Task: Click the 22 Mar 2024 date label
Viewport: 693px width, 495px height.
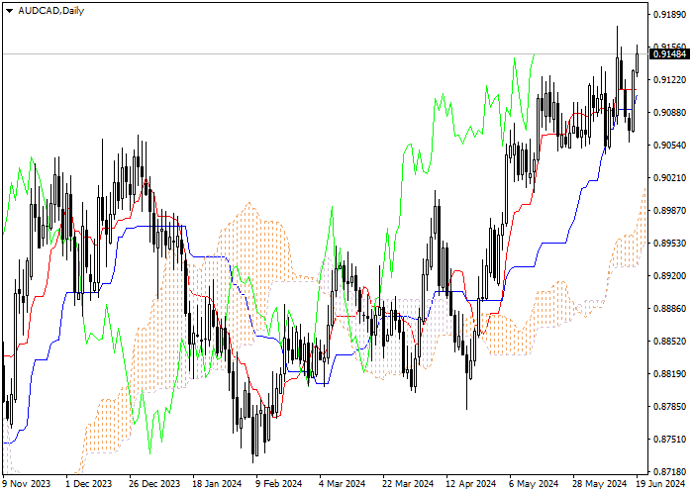Action: (408, 484)
